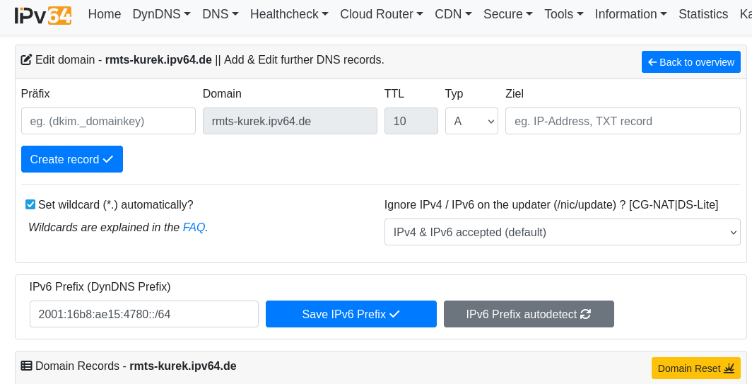Open the Typ record type dropdown

(x=471, y=121)
